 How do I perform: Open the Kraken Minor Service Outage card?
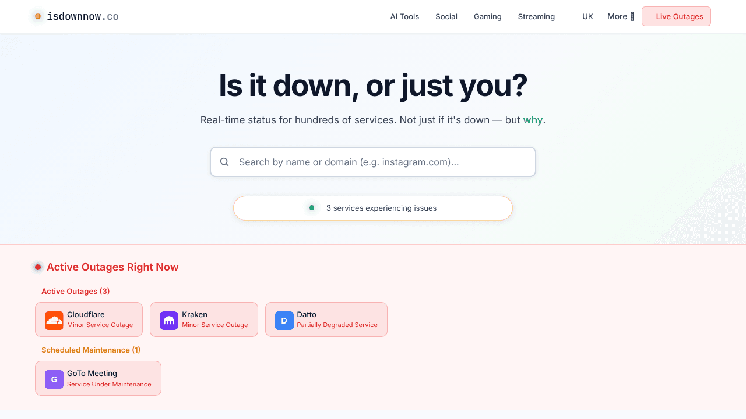[204, 319]
